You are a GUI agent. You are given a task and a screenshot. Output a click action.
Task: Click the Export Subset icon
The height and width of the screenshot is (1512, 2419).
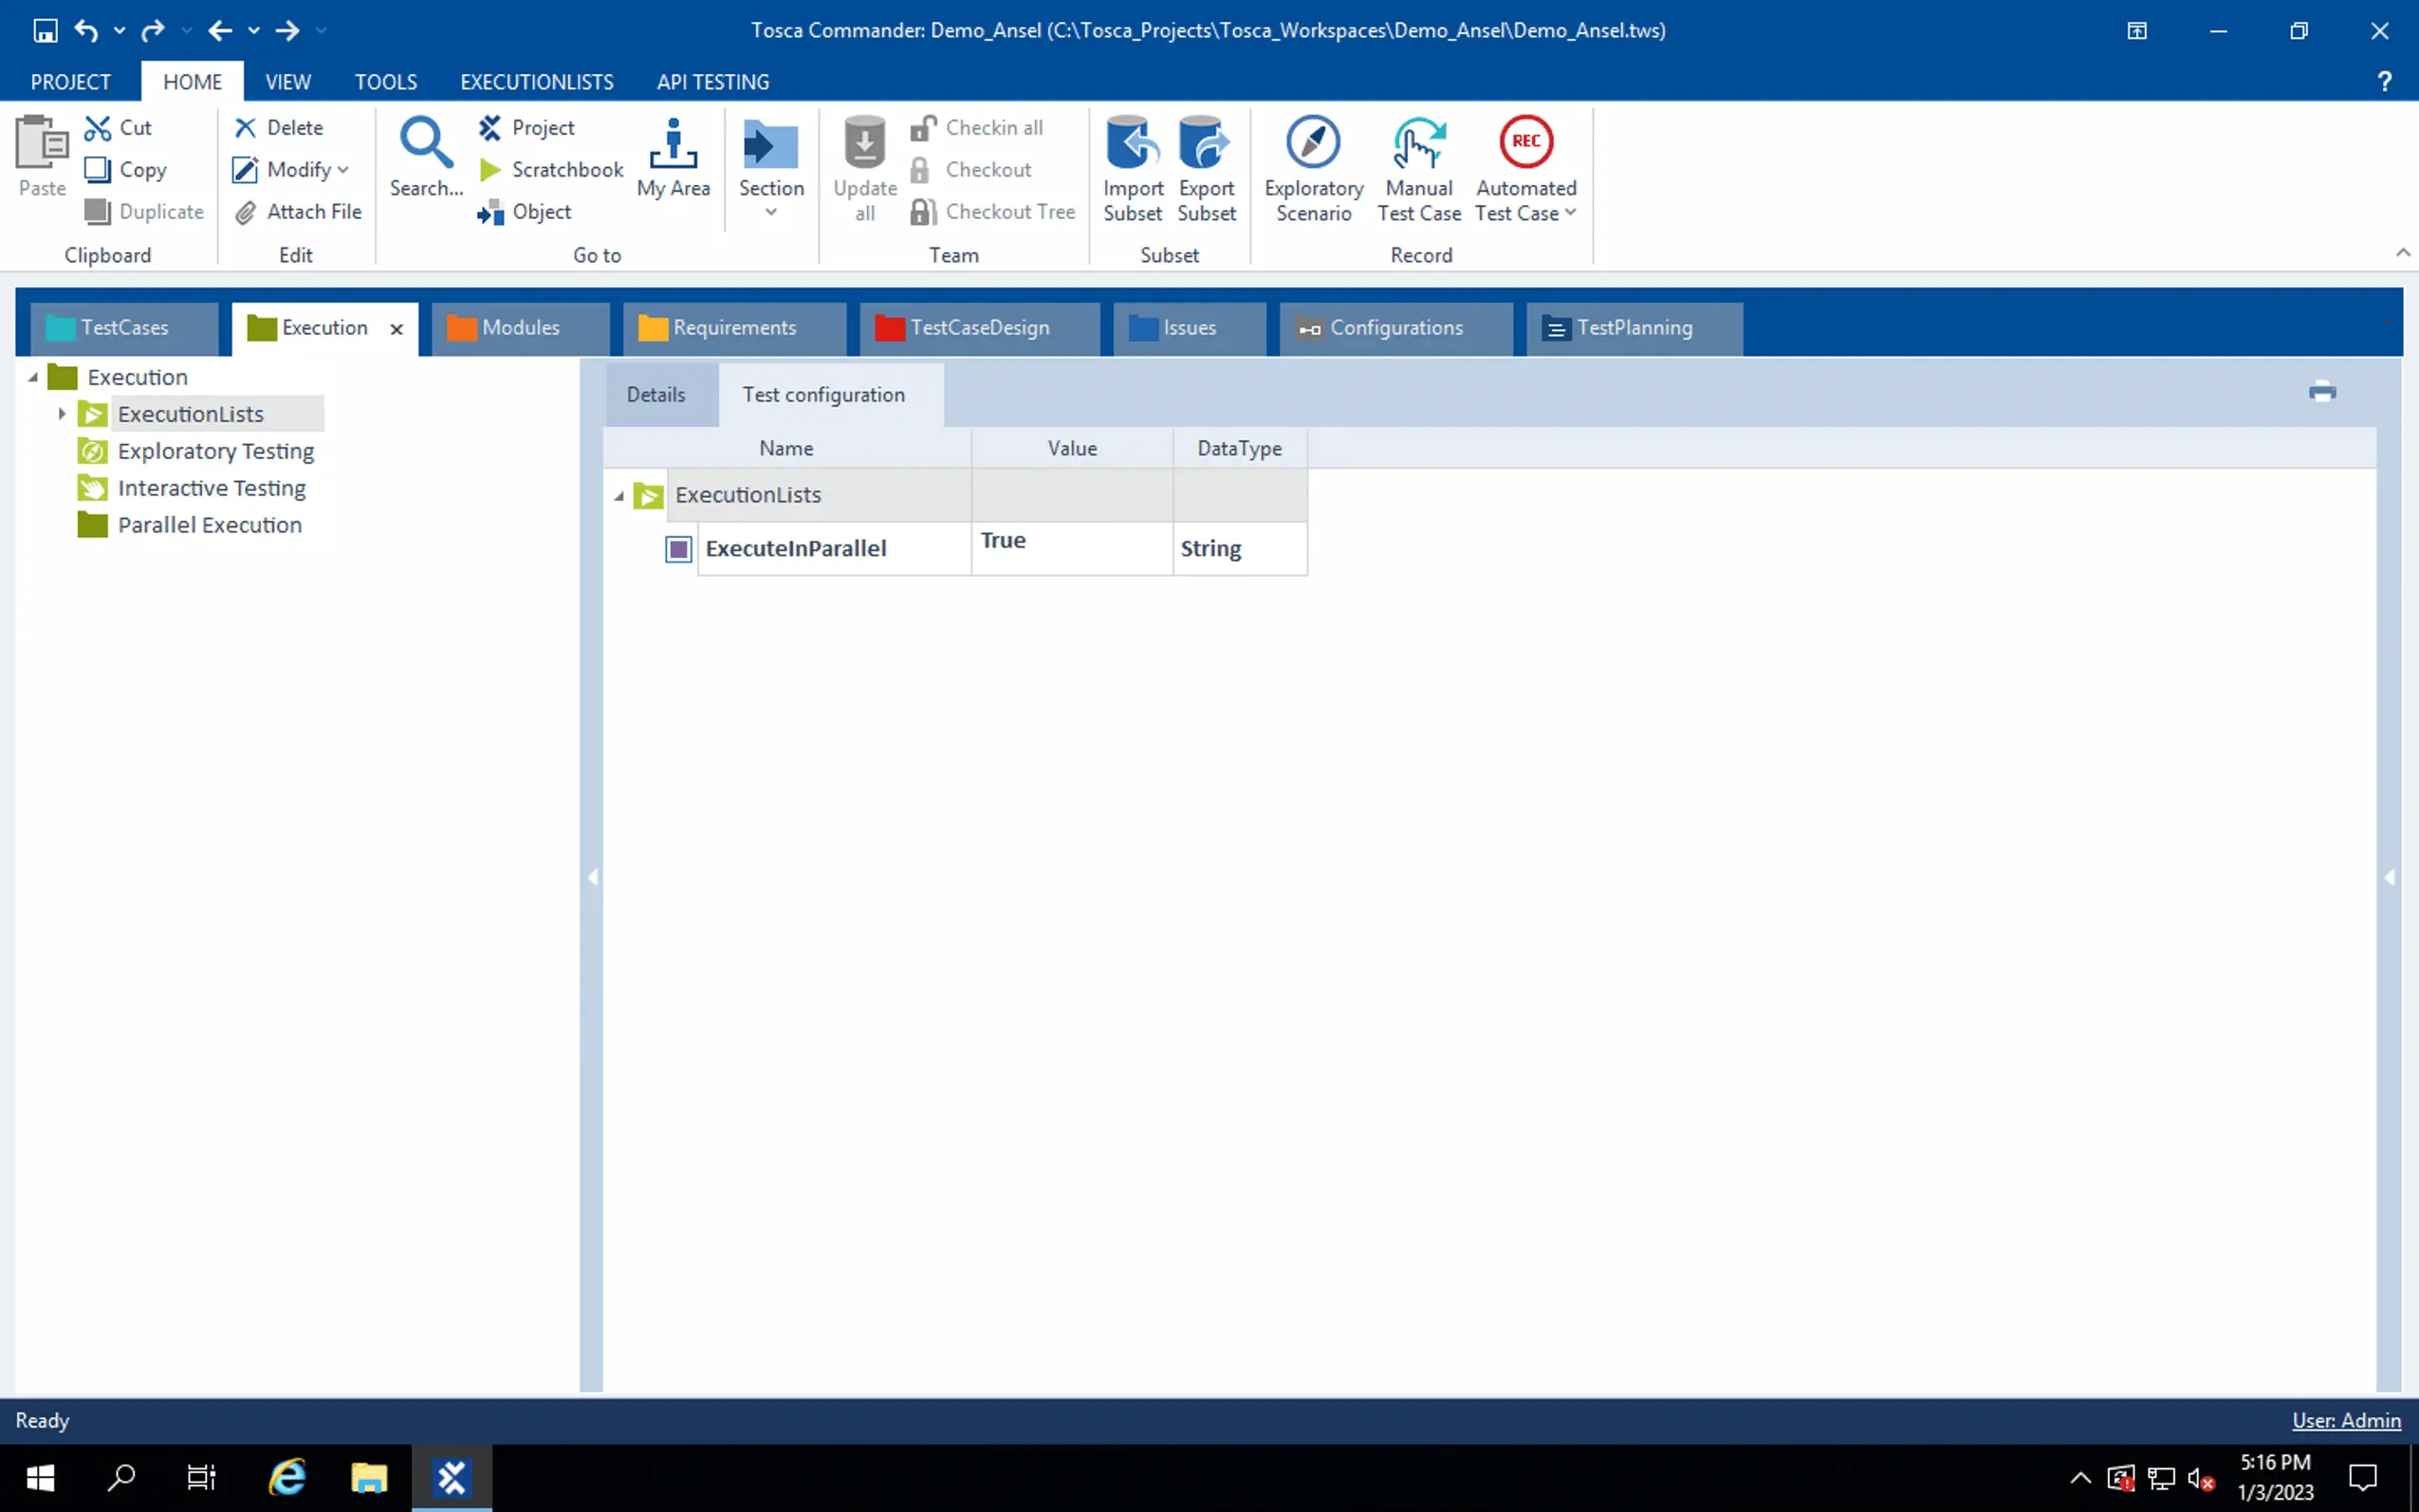[1205, 142]
